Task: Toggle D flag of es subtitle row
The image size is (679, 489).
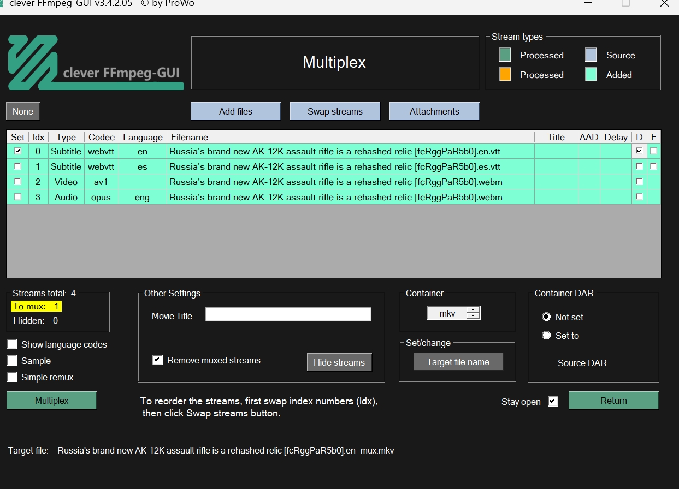Action: [639, 166]
